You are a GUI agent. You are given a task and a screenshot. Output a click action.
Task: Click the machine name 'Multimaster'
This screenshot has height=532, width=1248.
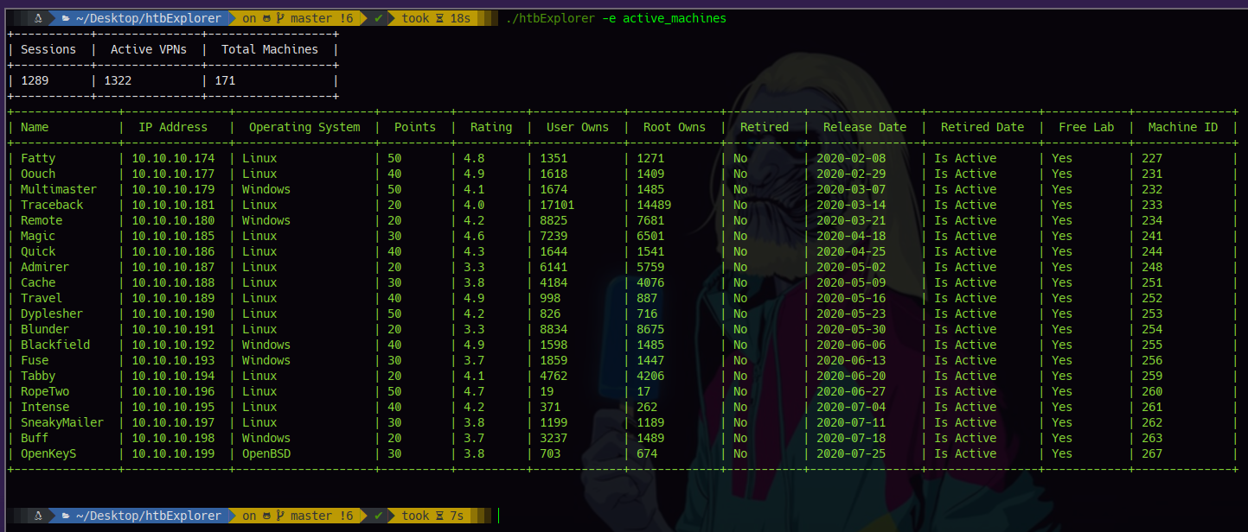59,189
